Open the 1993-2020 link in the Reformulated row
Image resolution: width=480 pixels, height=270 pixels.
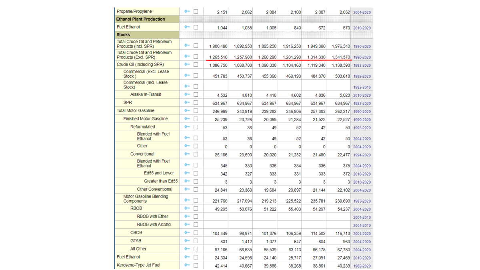tap(362, 128)
